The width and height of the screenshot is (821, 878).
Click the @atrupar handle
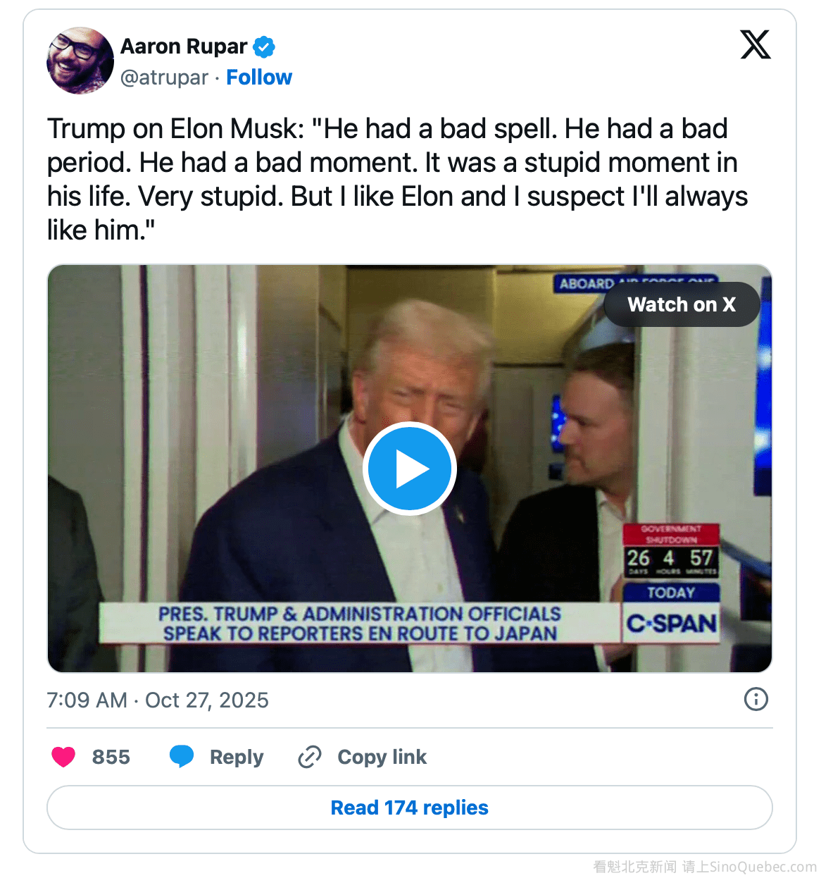(x=164, y=78)
